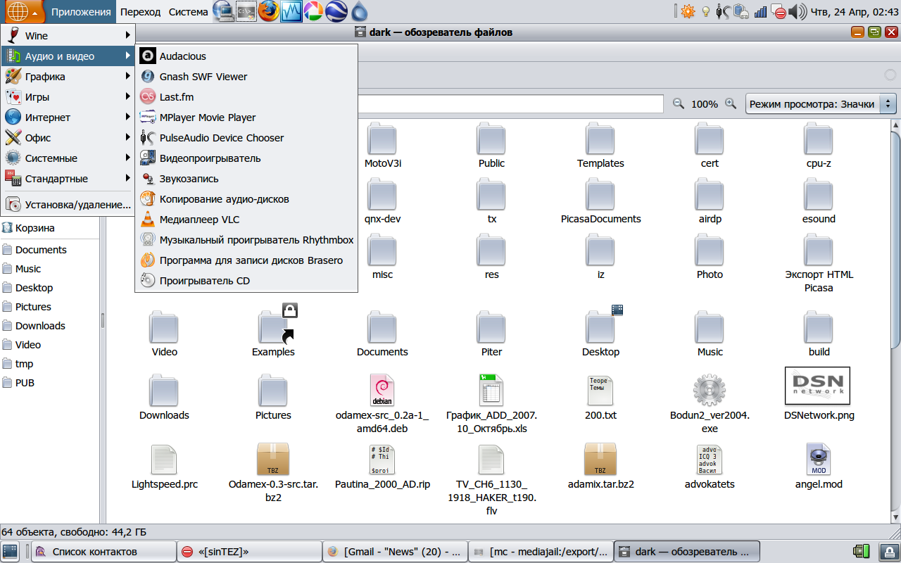901x563 pixels.
Task: Select the PicasaDocuments folder
Action: pos(600,201)
